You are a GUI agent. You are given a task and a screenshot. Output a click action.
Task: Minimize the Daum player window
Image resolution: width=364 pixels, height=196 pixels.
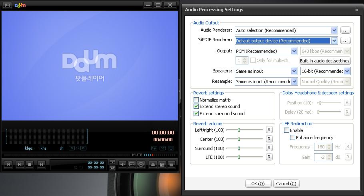148,5
